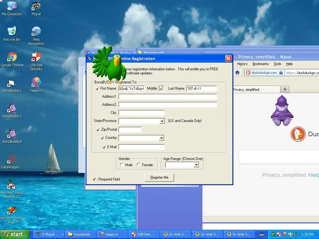Screen dimensions: 319x239
Task: Click the purple Bonzi gorilla character
Action: coord(282,111)
